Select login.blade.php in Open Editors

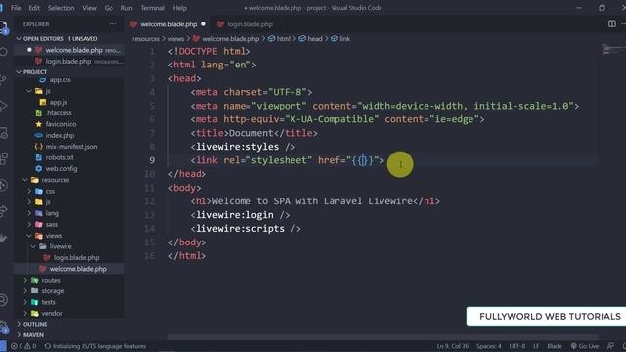tap(69, 61)
